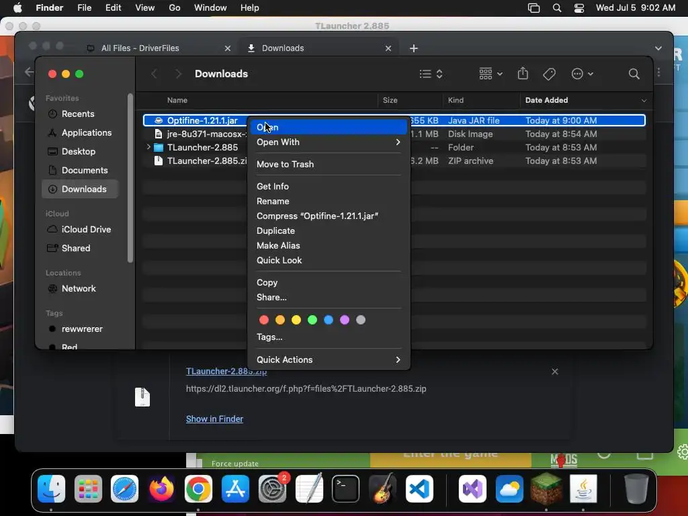688x516 pixels.
Task: Open the Java app icon in the dock
Action: click(x=583, y=488)
